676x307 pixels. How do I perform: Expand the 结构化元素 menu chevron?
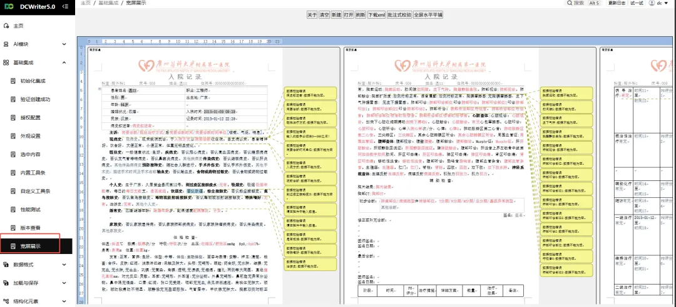(x=64, y=301)
